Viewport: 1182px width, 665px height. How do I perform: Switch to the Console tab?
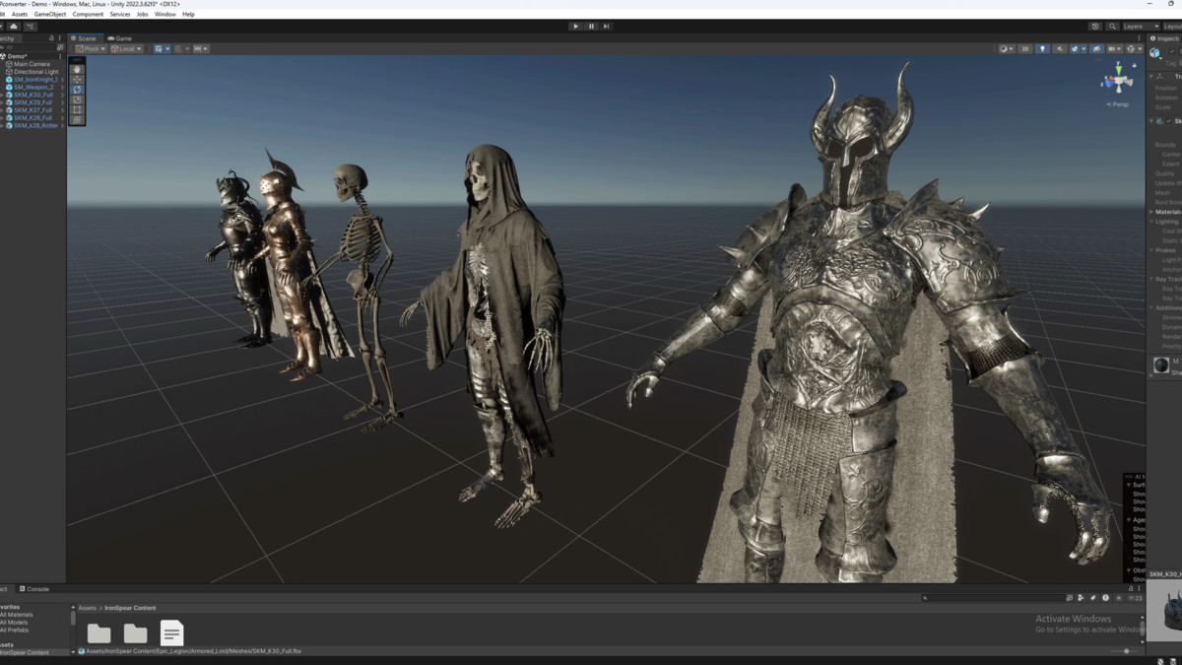click(x=33, y=589)
